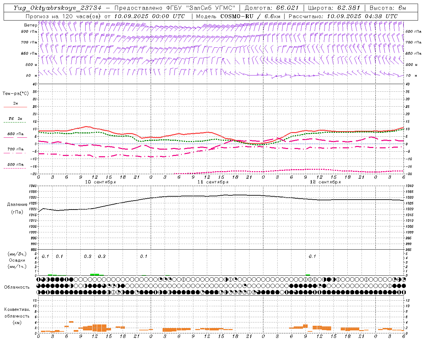Viewport: 423px width, 339px height.
Task: Click the Давление pressure panel label
Action: pos(17,205)
